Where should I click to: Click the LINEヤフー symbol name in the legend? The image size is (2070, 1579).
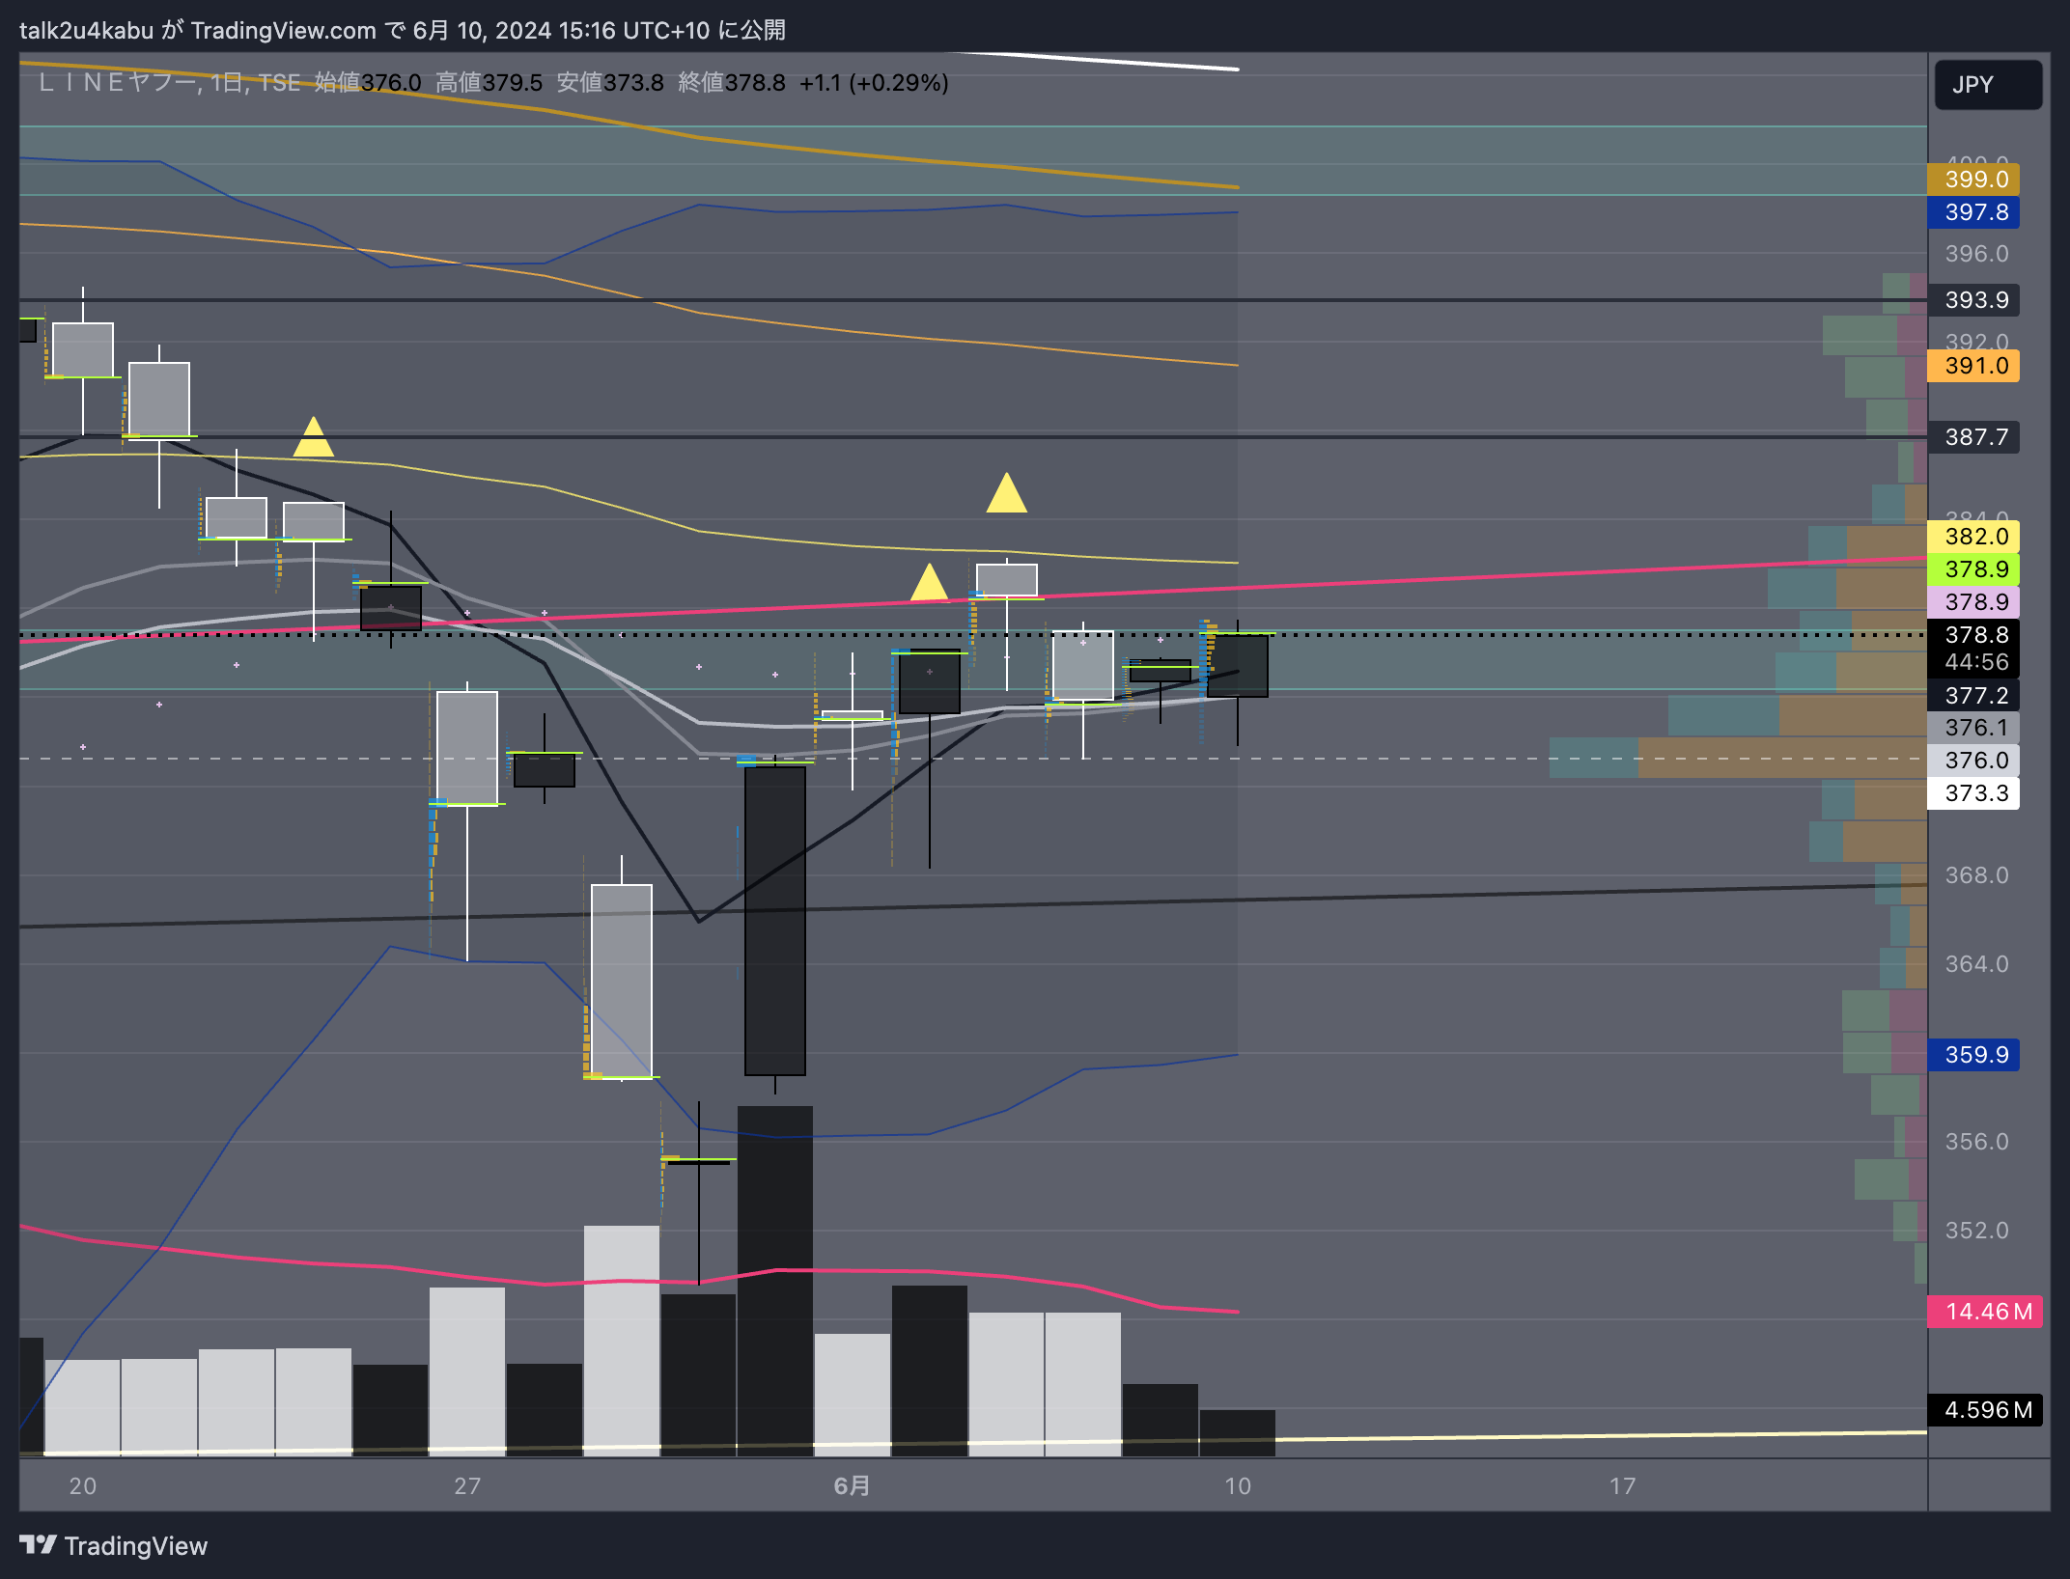[x=117, y=83]
